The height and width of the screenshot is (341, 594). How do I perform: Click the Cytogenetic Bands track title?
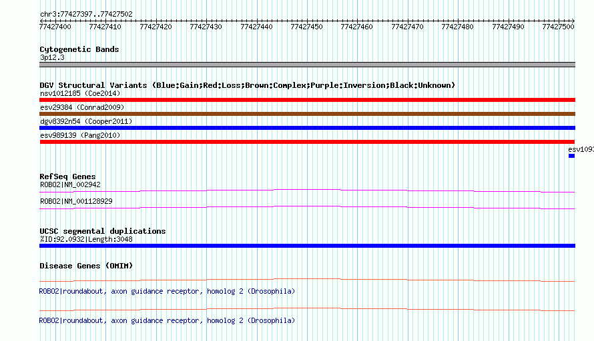click(x=79, y=49)
